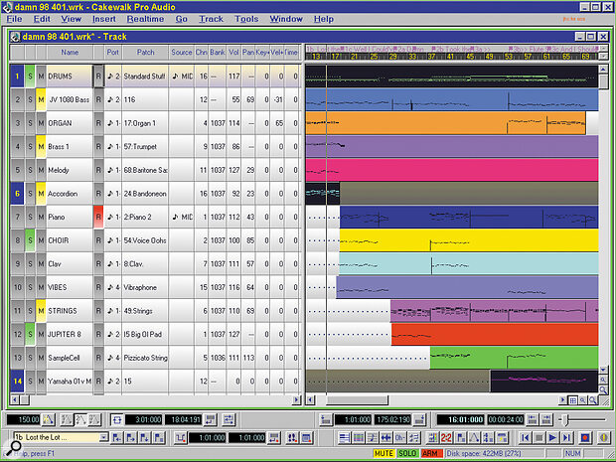Click the yellow MUTE status indicator
The image size is (616, 462).
point(384,453)
